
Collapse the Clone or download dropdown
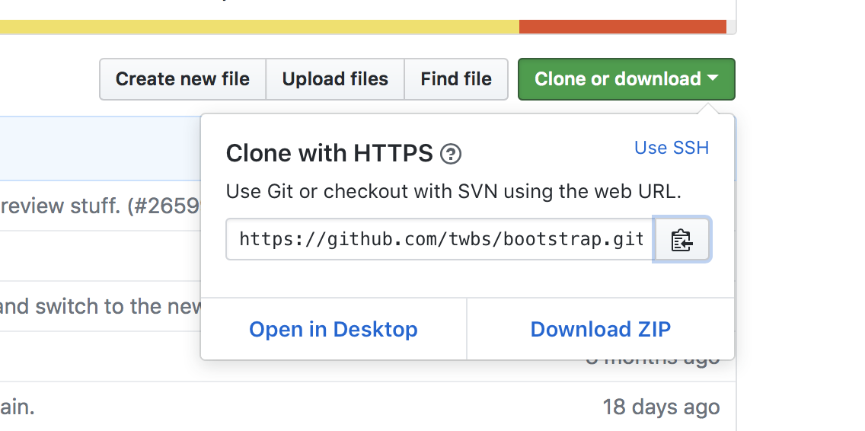click(x=626, y=79)
